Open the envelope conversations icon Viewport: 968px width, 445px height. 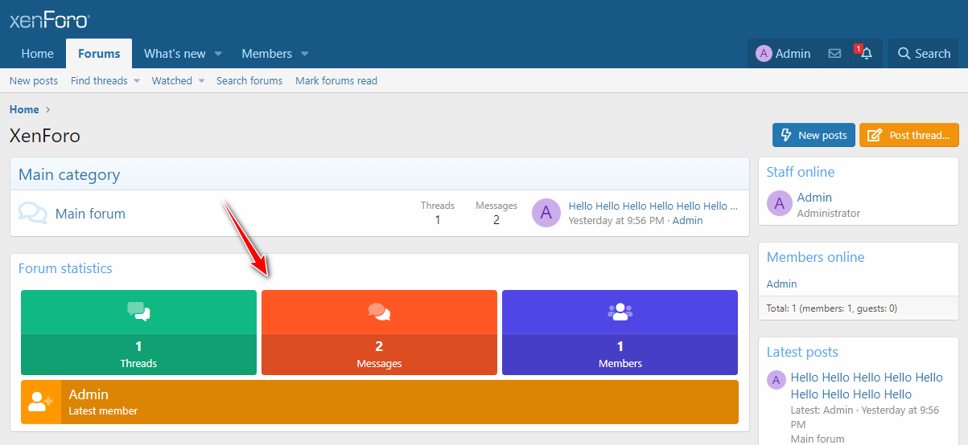(x=834, y=54)
